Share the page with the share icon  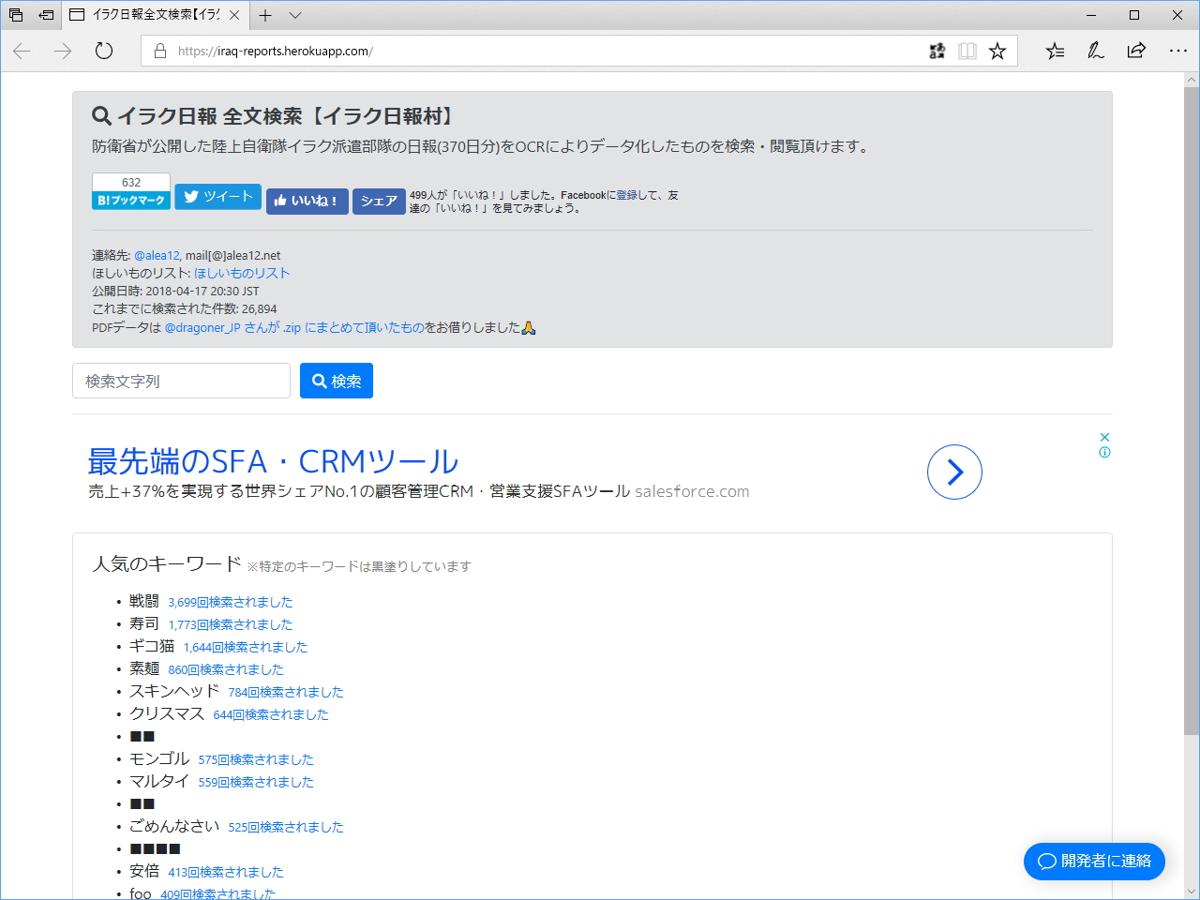click(x=1136, y=52)
